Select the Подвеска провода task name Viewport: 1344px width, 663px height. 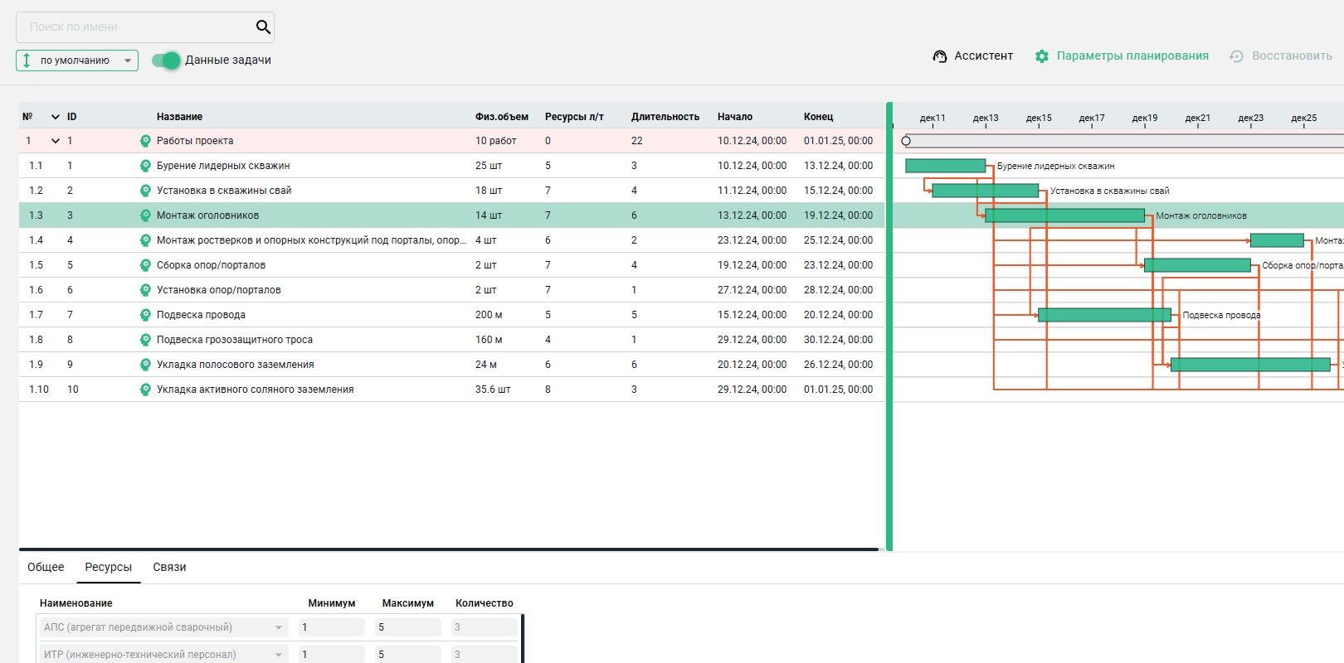[x=201, y=315]
